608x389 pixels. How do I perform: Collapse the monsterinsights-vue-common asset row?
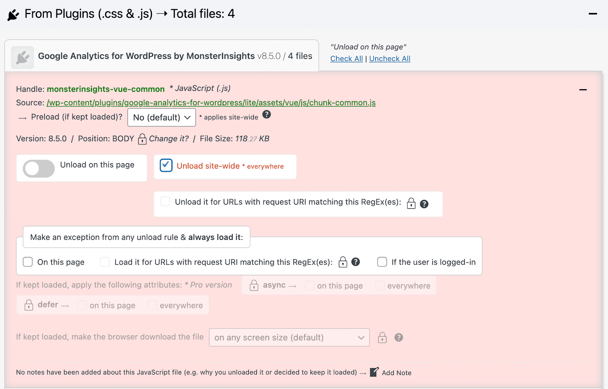pyautogui.click(x=583, y=90)
